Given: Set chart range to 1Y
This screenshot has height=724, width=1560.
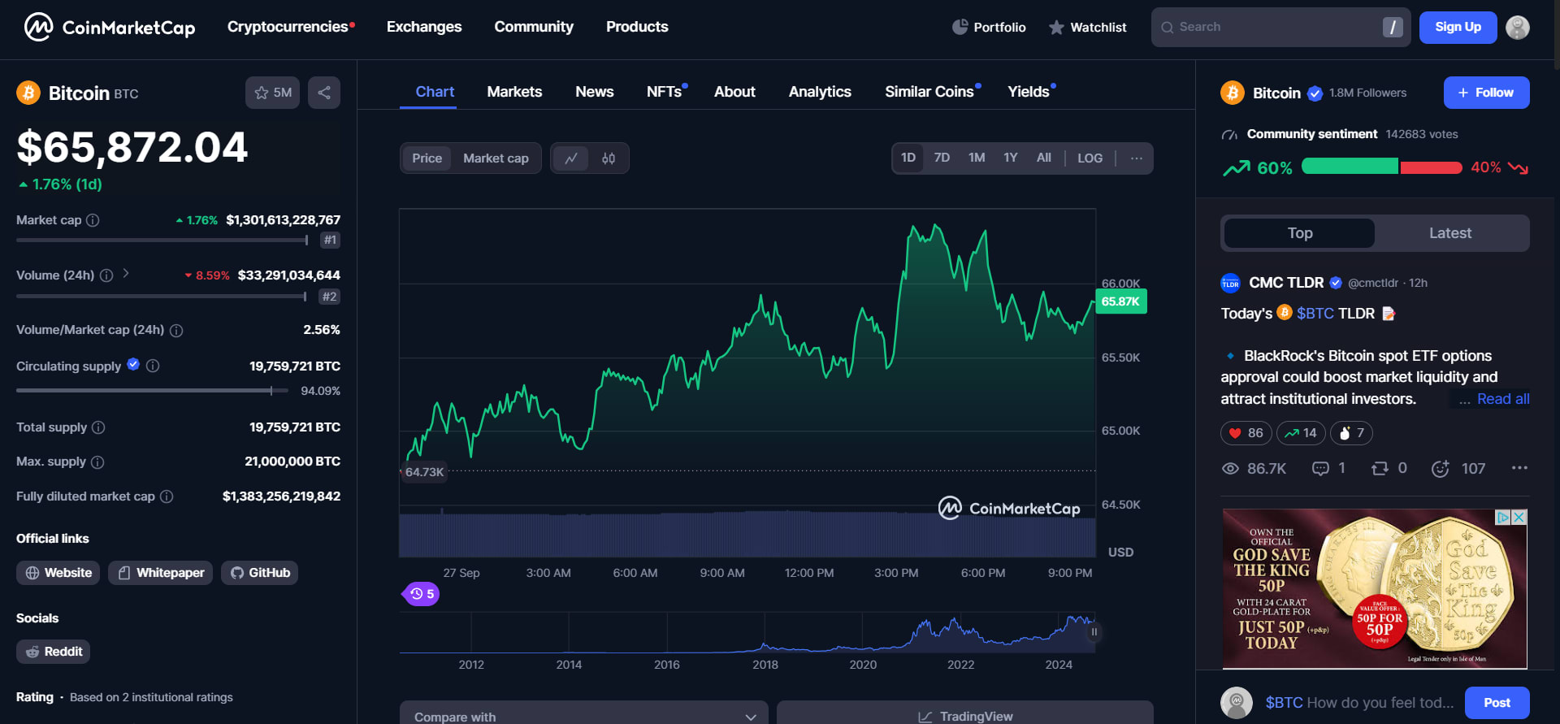Looking at the screenshot, I should pyautogui.click(x=1010, y=158).
